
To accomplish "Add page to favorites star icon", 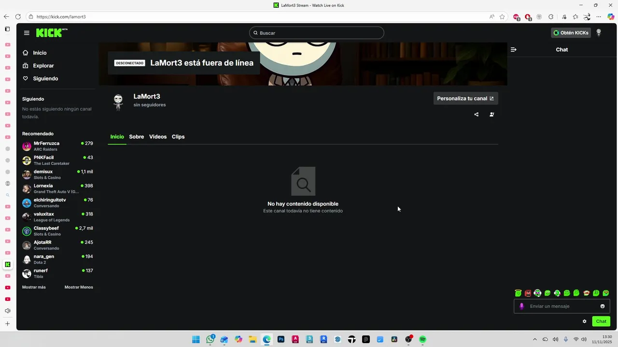I will point(502,16).
